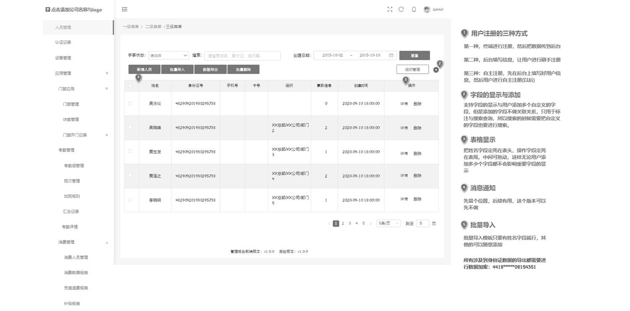Toggle fullscreen mode icon in header

click(x=390, y=9)
